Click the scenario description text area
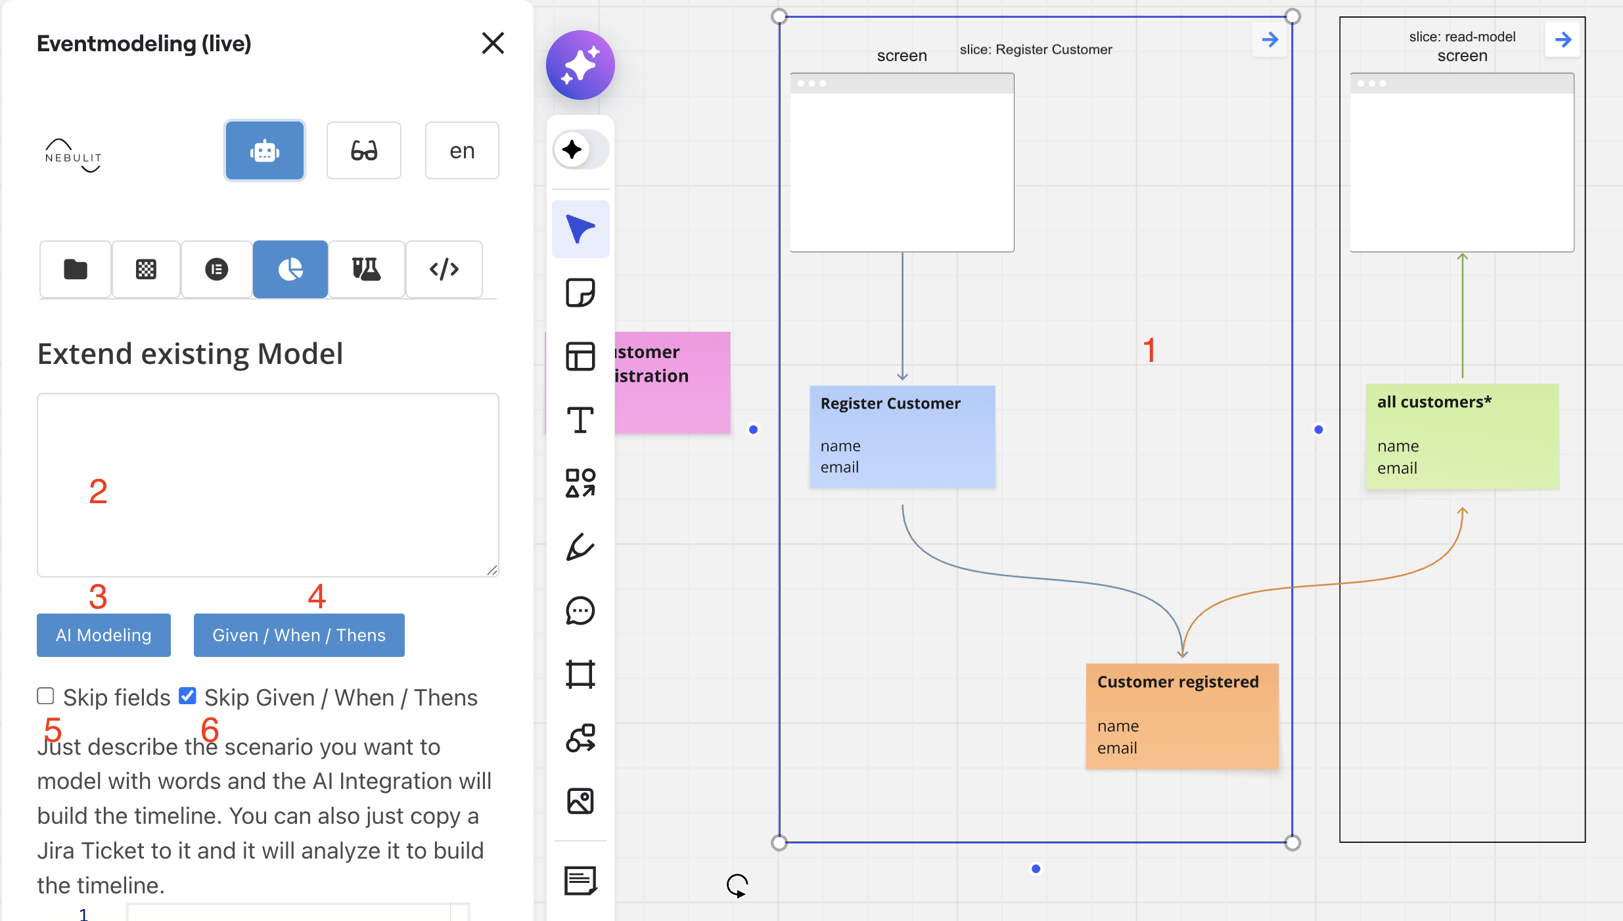Viewport: 1623px width, 921px height. pyautogui.click(x=268, y=485)
